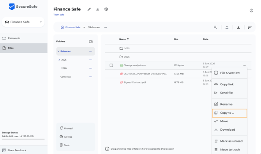Select Contracts folder in the tree
The width and height of the screenshot is (261, 154).
tap(65, 77)
